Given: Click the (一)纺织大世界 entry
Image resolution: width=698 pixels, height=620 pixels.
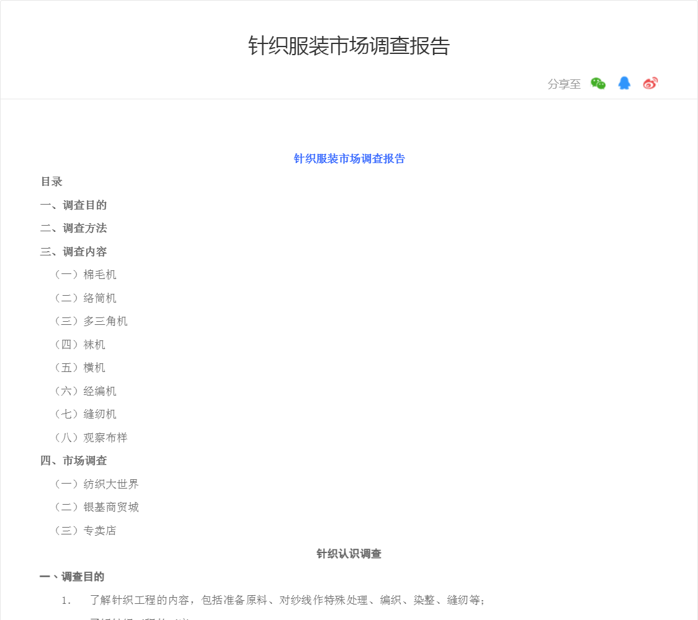Looking at the screenshot, I should (x=96, y=484).
